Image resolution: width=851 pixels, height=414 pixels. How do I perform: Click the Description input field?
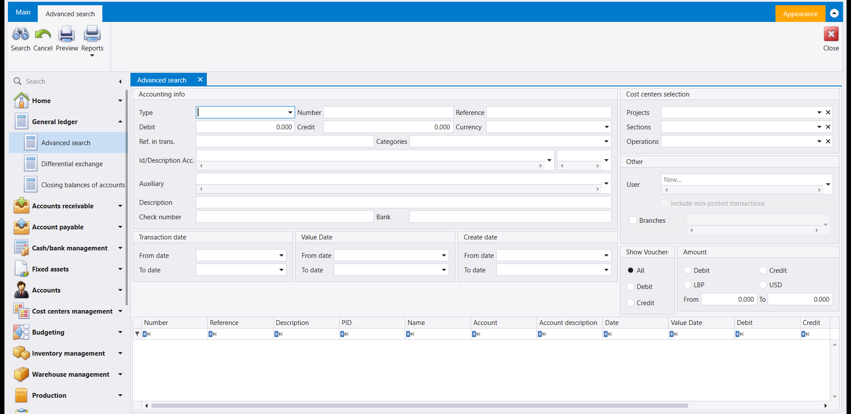404,202
